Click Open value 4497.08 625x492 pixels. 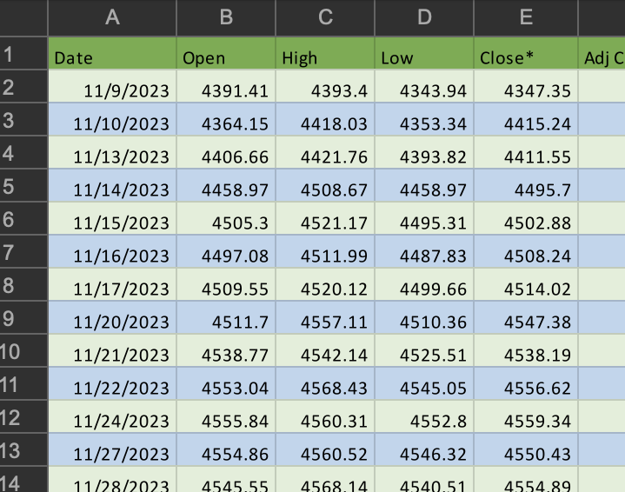coord(226,251)
